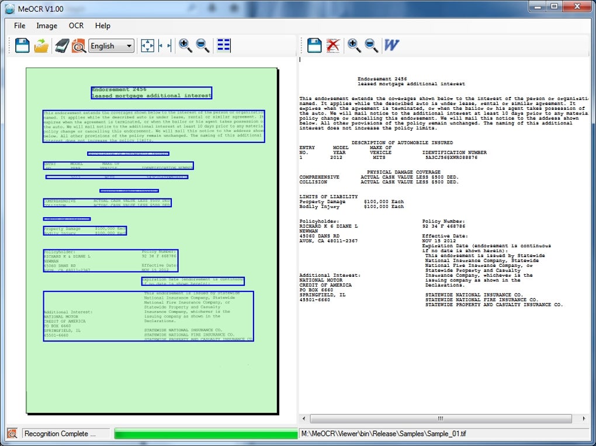Click 'Effective Date:' in the text output

coord(445,236)
